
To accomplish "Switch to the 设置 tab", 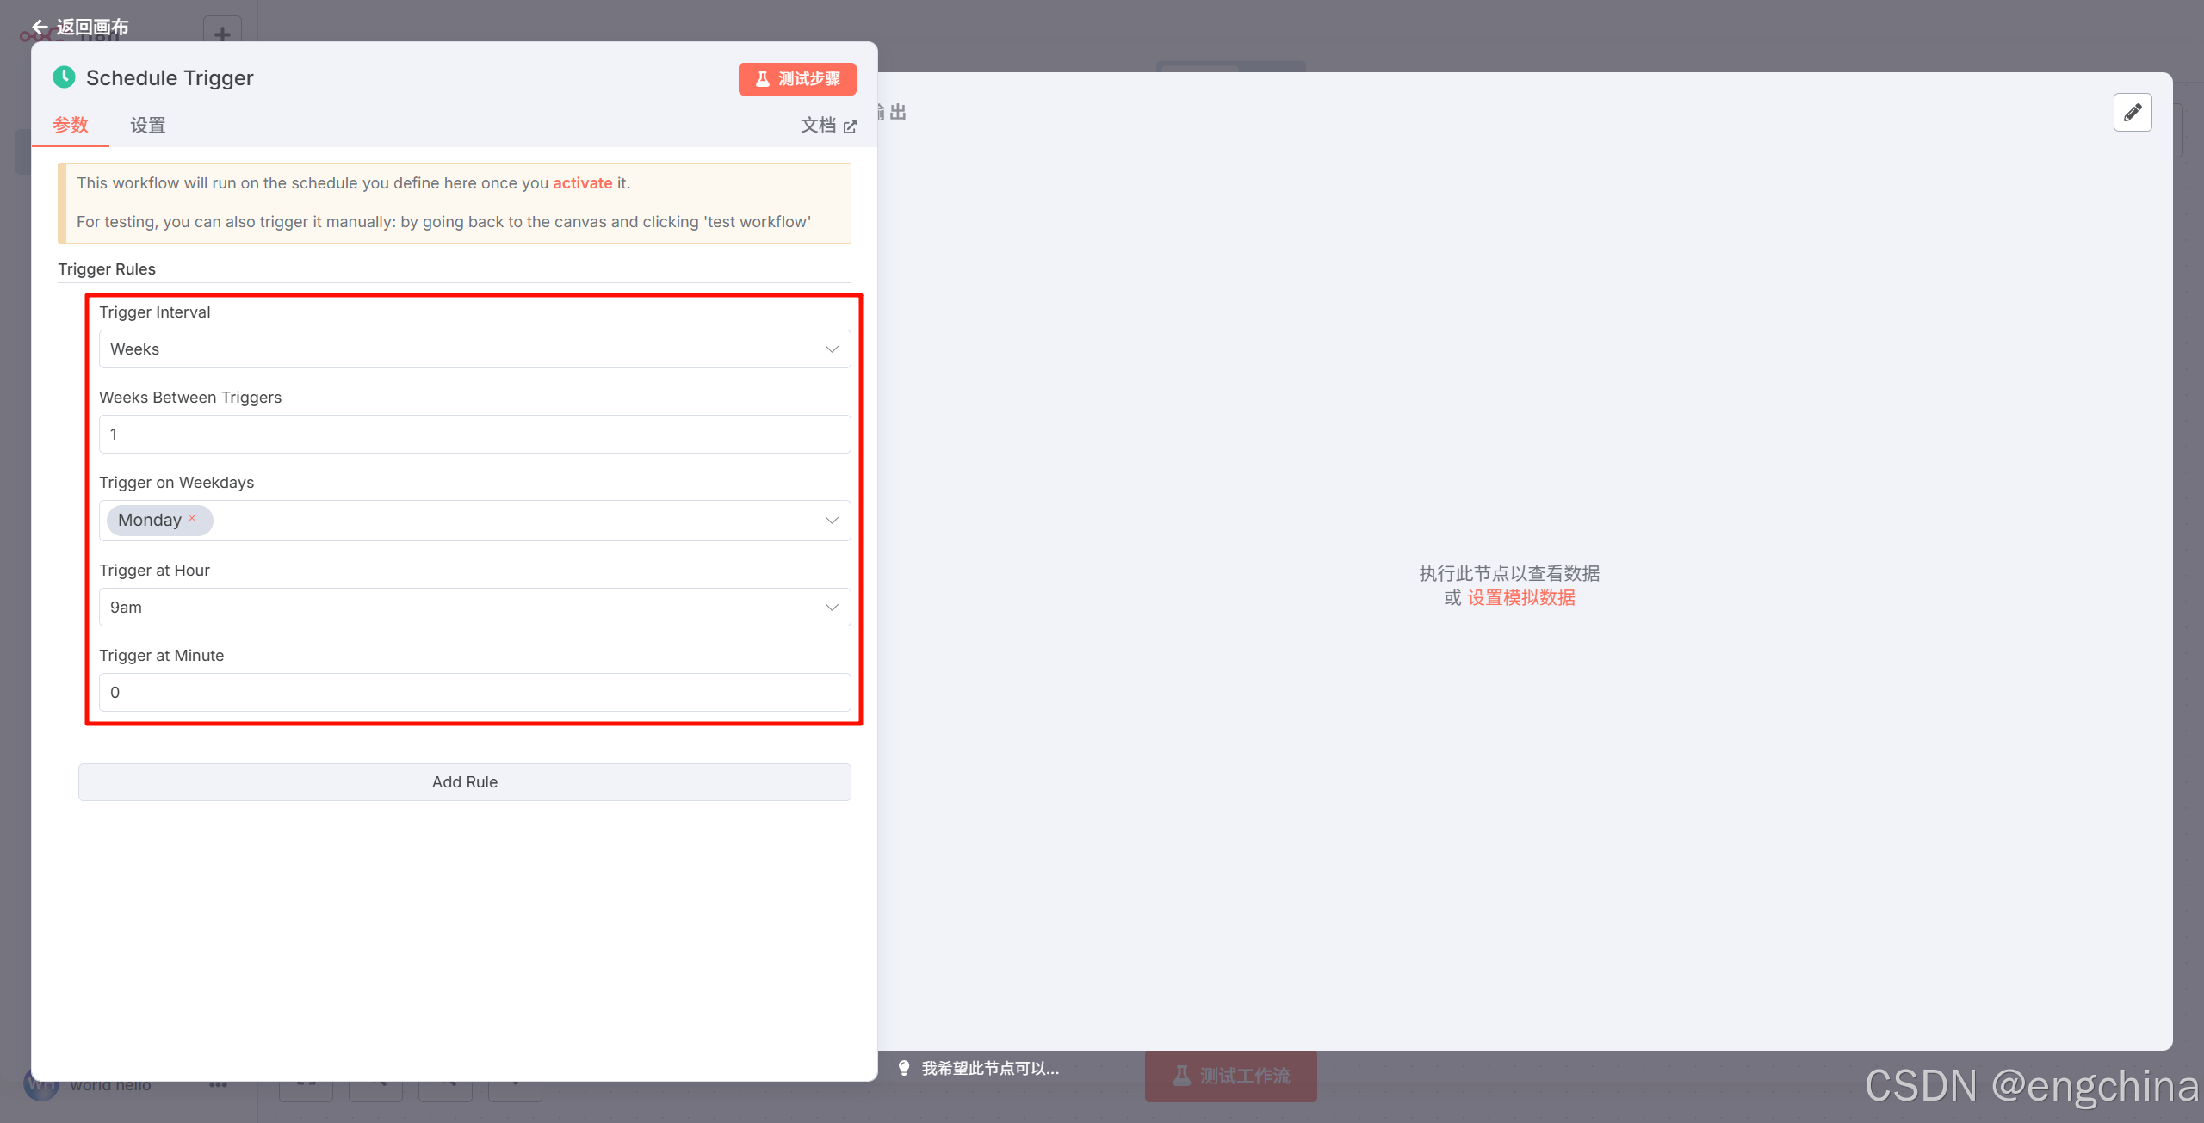I will coord(147,126).
